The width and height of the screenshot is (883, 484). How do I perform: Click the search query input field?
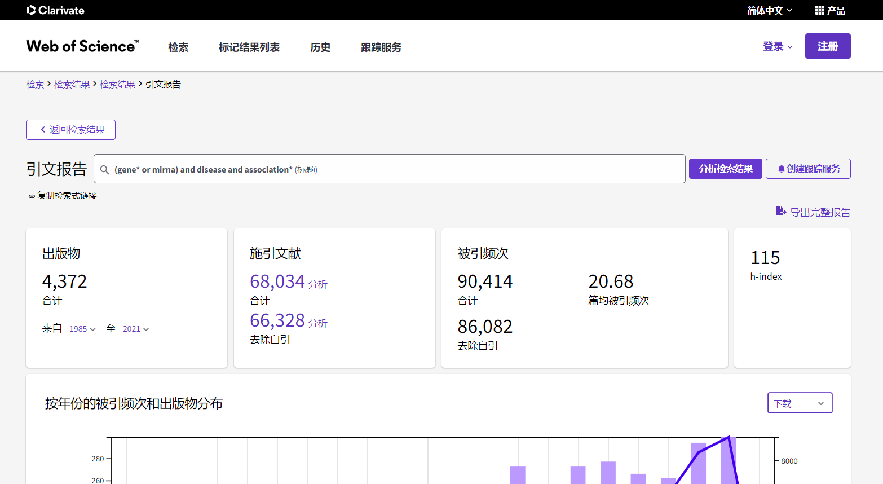point(389,169)
